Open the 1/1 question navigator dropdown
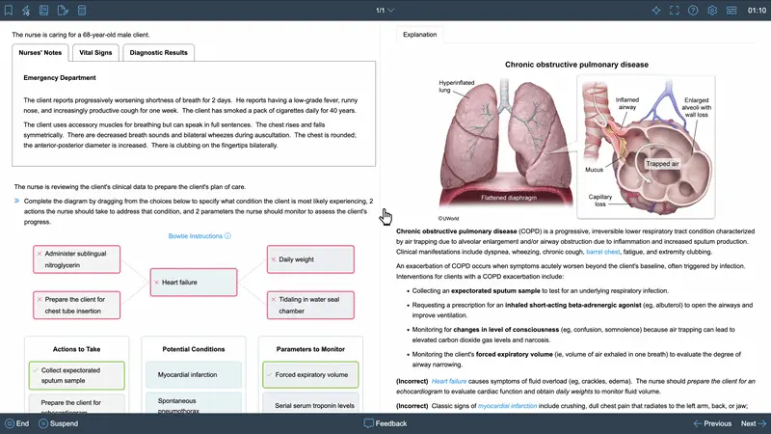Viewport: 771px width, 434px height. click(x=385, y=11)
